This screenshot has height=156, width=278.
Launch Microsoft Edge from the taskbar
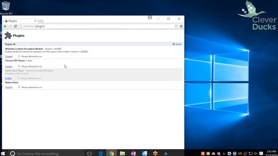[101, 153]
